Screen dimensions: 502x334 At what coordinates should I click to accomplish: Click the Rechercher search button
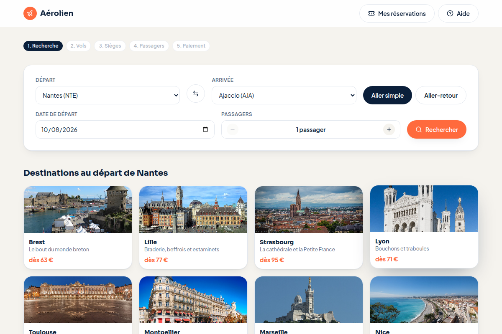click(x=437, y=129)
